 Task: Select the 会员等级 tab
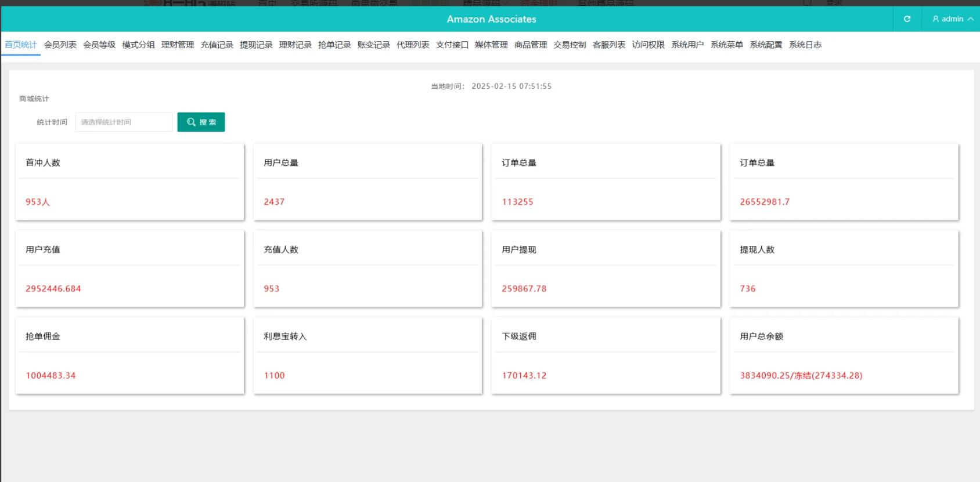click(x=99, y=45)
